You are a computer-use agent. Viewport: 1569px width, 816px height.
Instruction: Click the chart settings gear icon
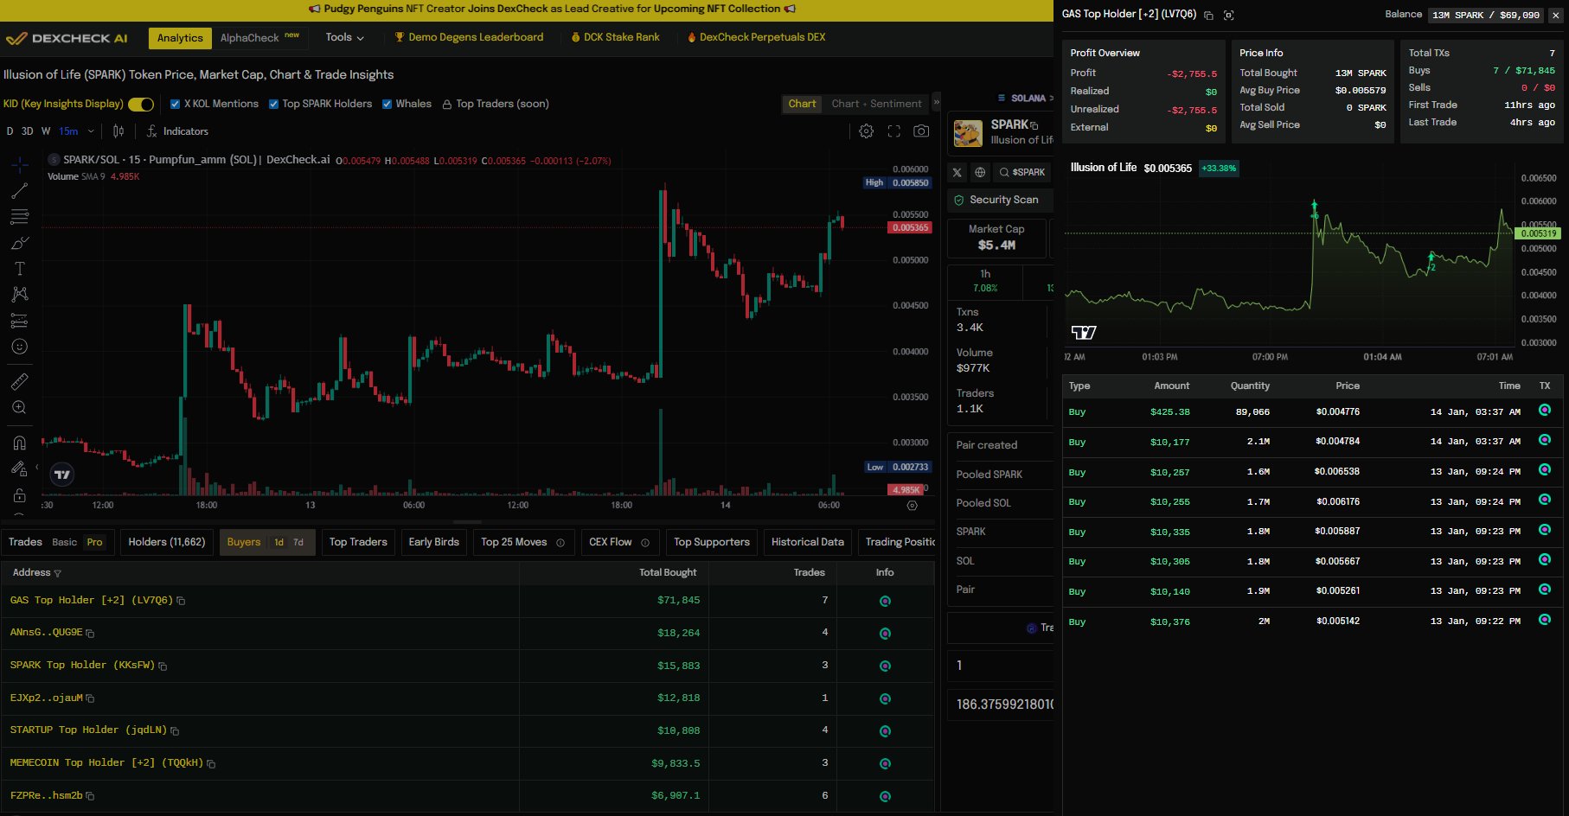(x=866, y=131)
